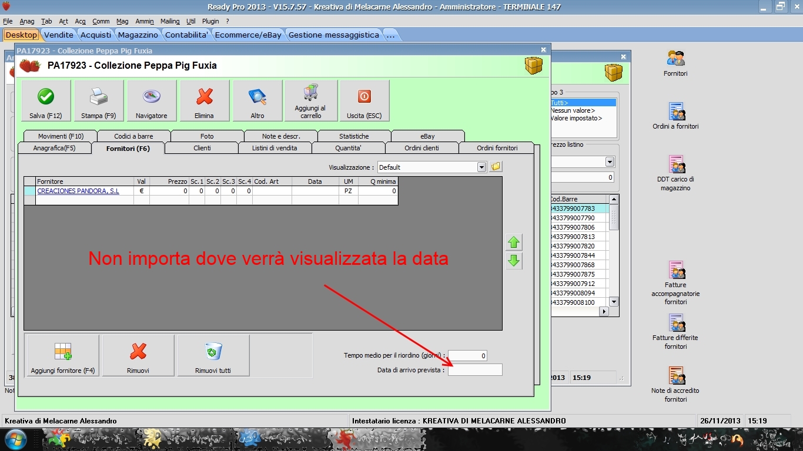
Task: Switch to the Vendite main tab
Action: coord(59,35)
